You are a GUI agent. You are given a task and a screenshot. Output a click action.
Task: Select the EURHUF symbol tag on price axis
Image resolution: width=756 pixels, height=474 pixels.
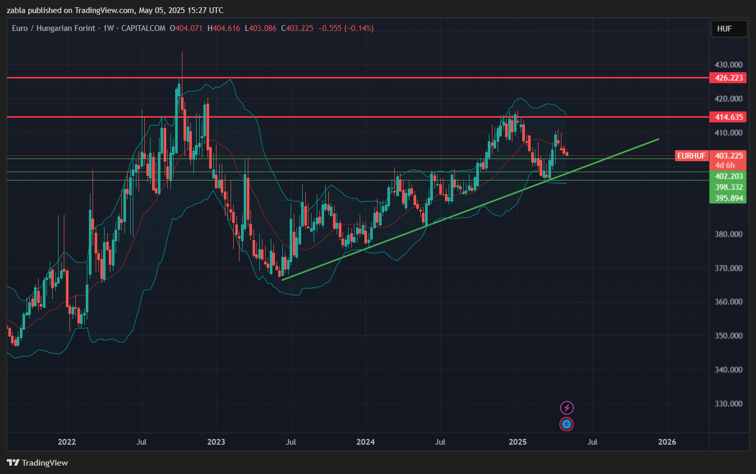click(x=691, y=156)
